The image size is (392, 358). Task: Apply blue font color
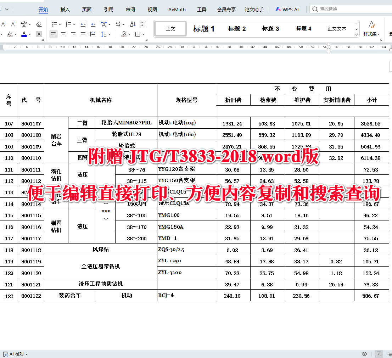point(24,34)
